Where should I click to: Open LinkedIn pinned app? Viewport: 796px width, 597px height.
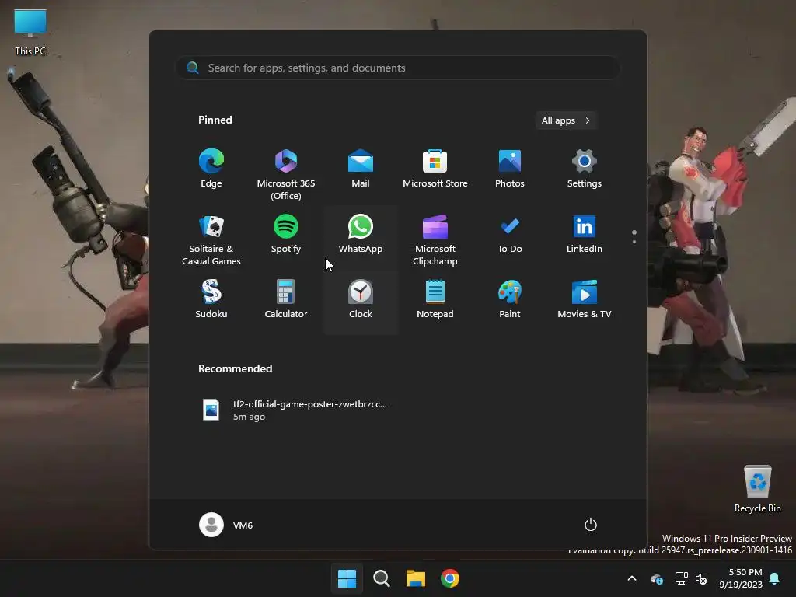(x=585, y=235)
